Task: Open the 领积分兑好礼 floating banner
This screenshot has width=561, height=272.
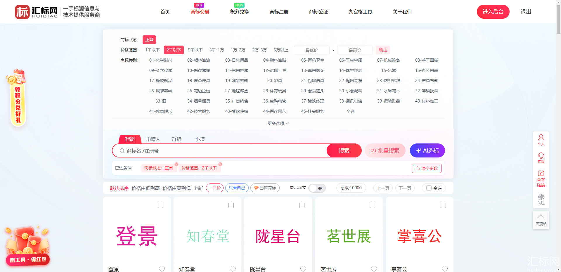Action: 17,98
